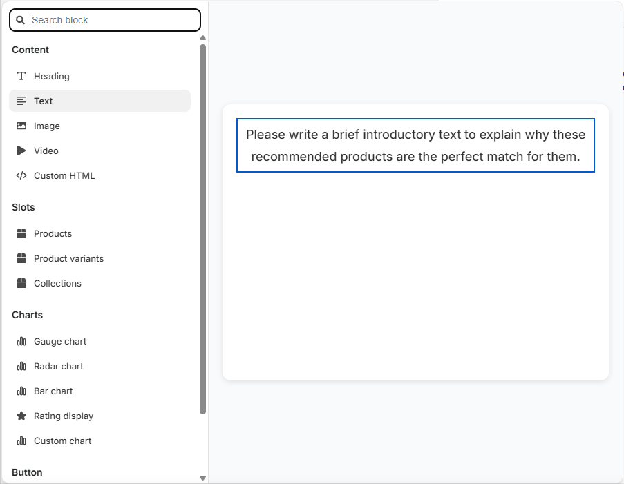Click the Text block icon
624x484 pixels.
pos(21,101)
